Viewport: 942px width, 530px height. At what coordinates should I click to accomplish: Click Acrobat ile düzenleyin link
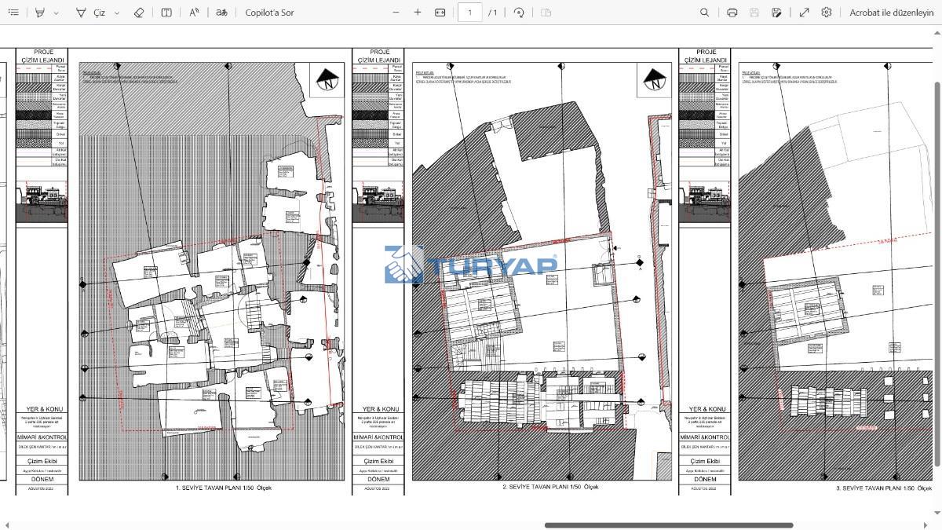point(892,13)
